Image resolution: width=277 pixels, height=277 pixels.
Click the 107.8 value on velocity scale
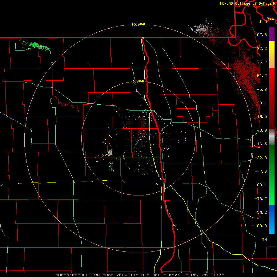point(261,34)
